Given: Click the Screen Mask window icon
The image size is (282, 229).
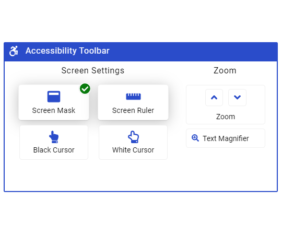Looking at the screenshot, I should click(x=54, y=97).
